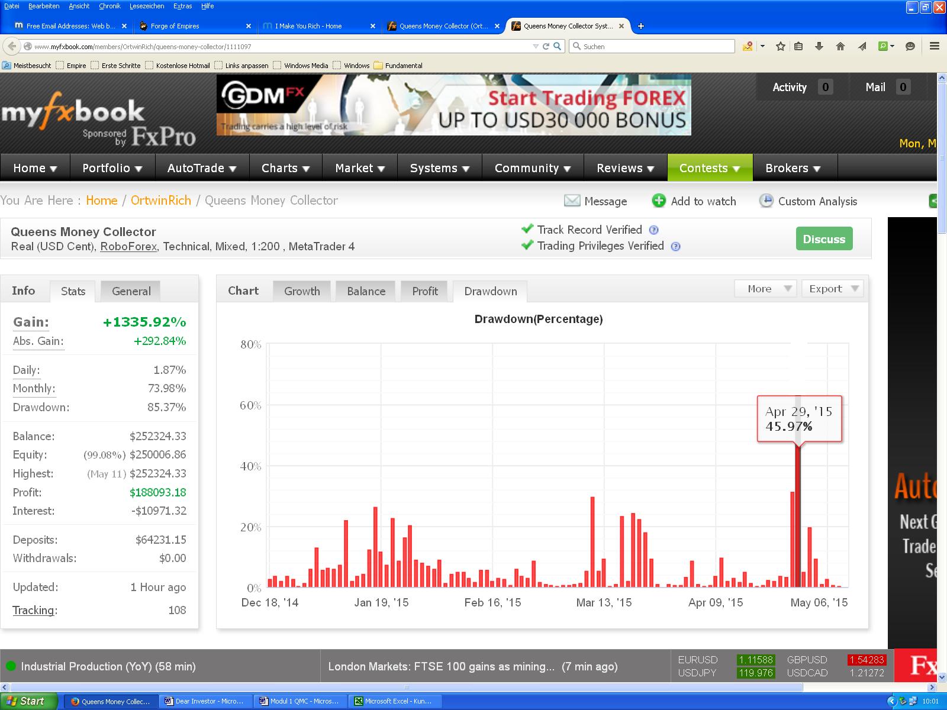Expand the AutoTrade navigation menu
947x710 pixels.
click(202, 168)
